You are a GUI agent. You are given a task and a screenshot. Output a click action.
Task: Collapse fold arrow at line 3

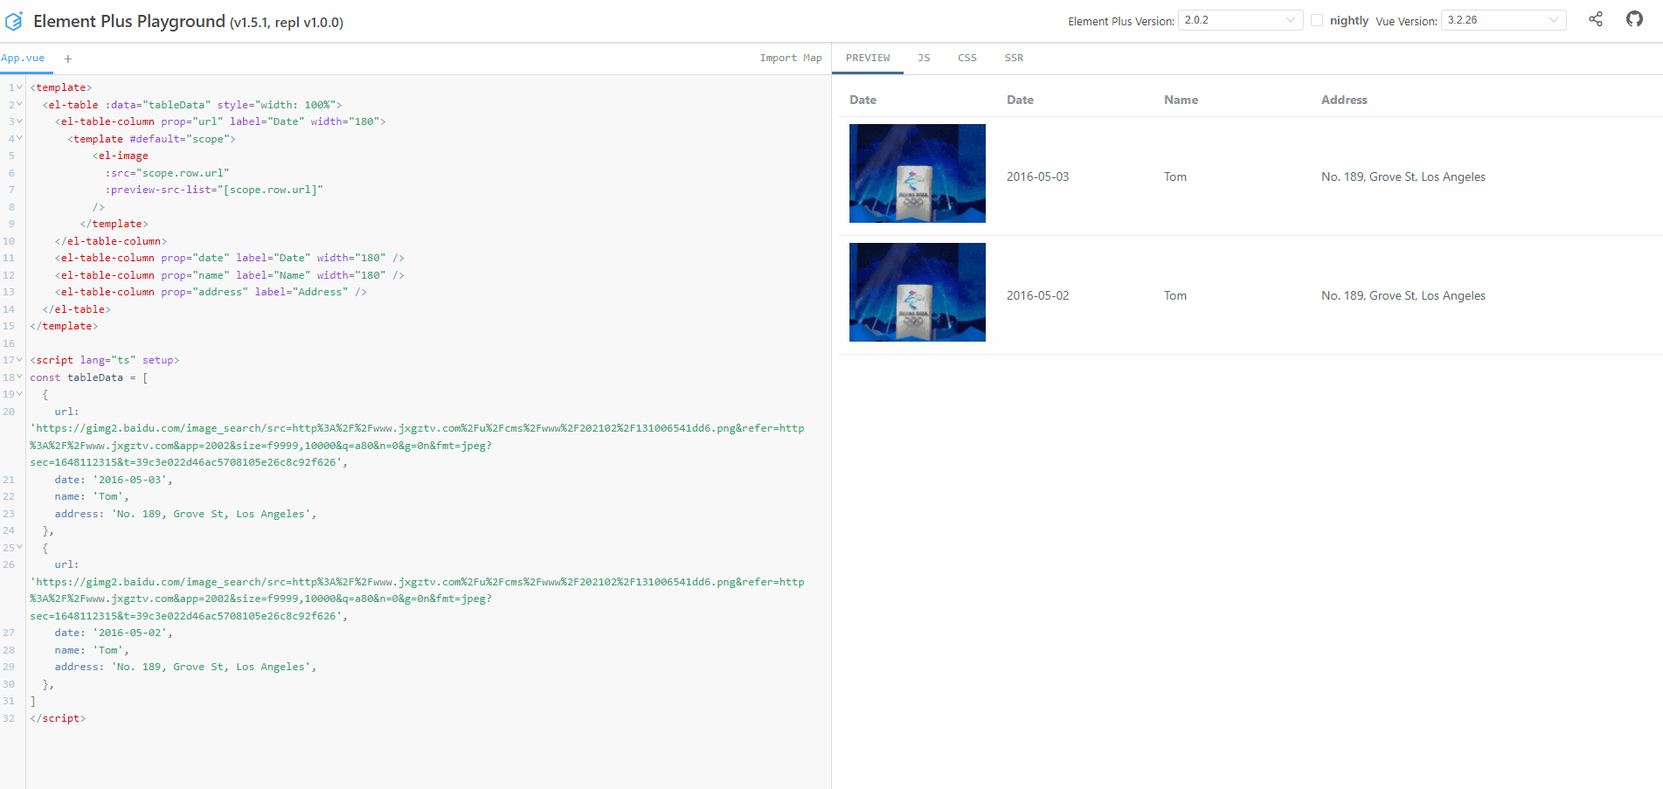(19, 121)
